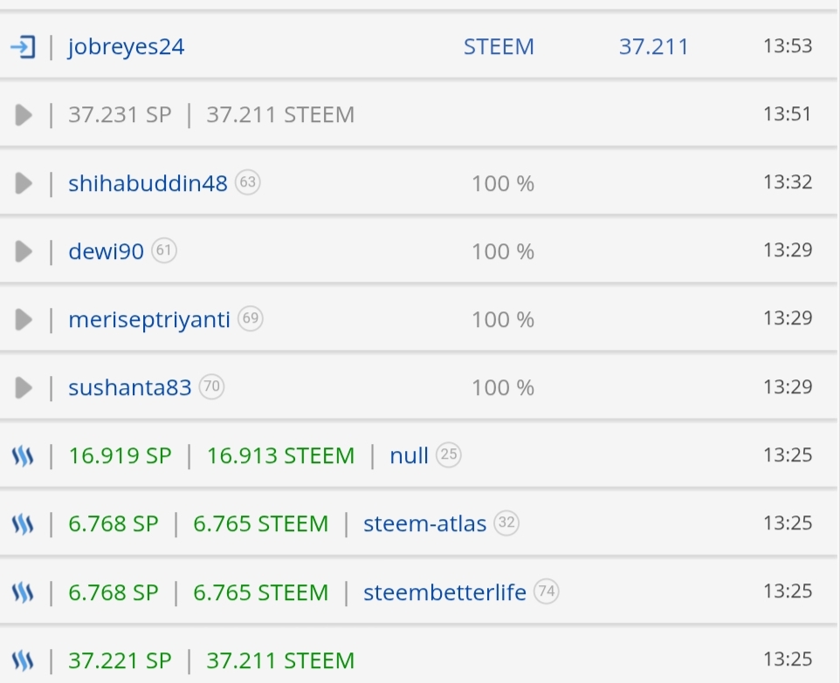
Task: Click the 6.765 STEEM value in the steem-atlas row
Action: click(261, 524)
